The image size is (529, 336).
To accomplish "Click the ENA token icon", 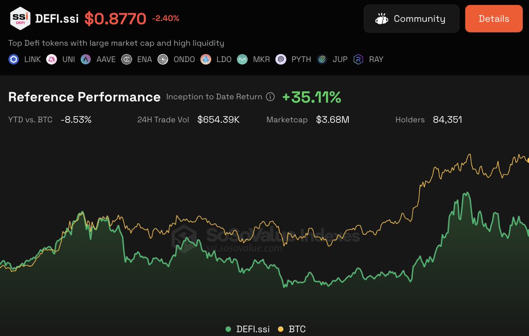I will coord(127,59).
